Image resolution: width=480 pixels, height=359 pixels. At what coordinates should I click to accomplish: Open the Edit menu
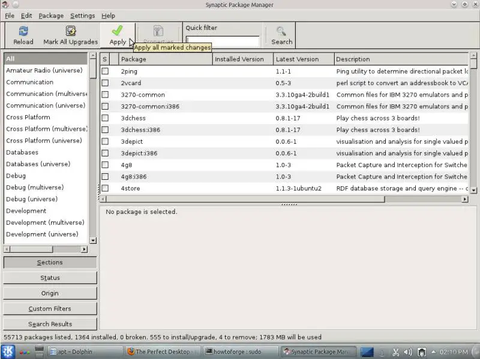[26, 16]
